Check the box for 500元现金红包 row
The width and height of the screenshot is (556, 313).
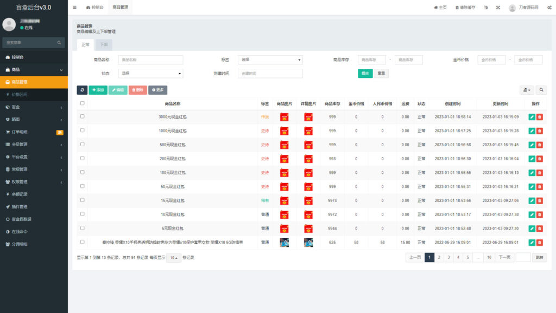pos(83,145)
